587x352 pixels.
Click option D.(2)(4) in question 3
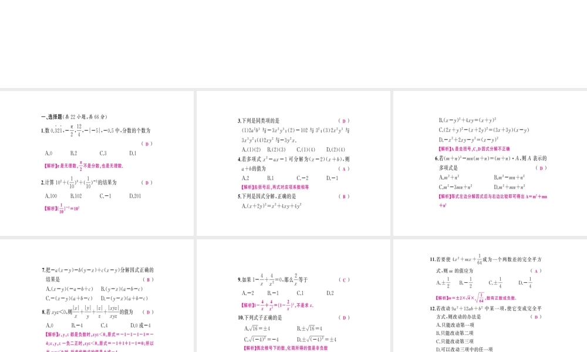(335, 150)
